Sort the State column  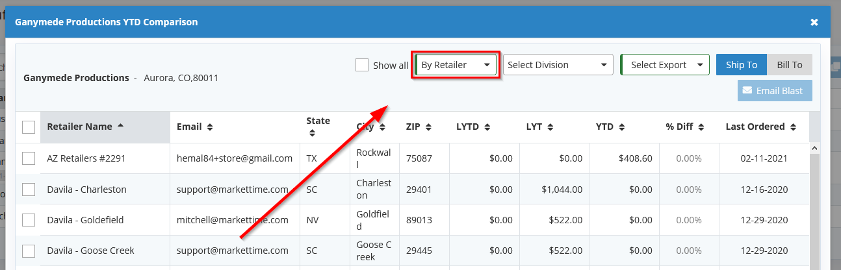click(x=312, y=133)
